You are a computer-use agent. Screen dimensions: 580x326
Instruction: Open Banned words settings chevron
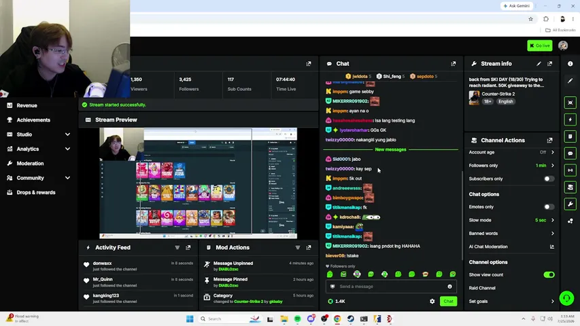[x=553, y=234]
